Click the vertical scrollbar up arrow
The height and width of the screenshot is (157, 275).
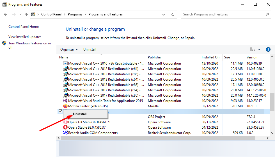point(272,56)
